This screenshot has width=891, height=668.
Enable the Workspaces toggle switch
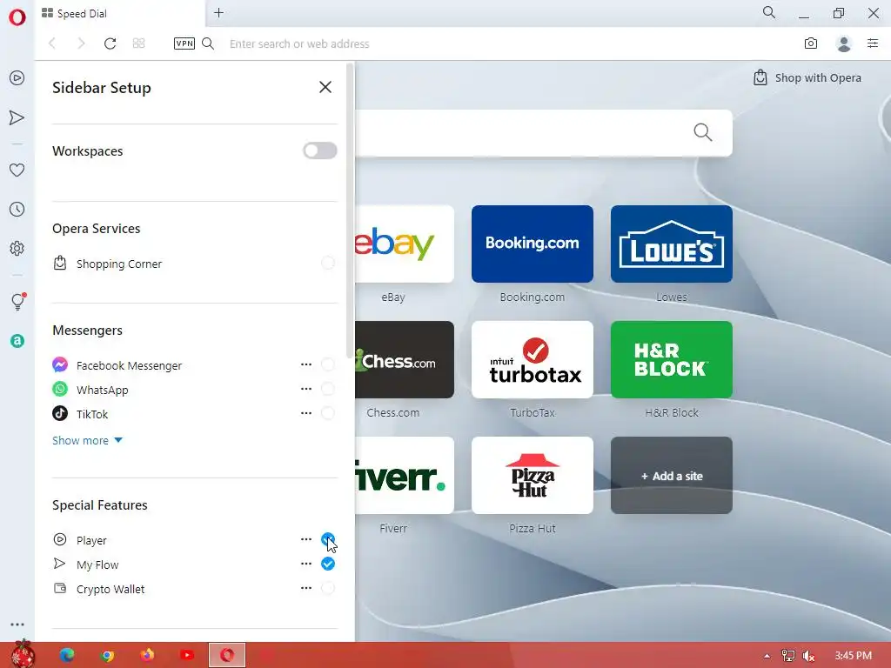pyautogui.click(x=320, y=150)
